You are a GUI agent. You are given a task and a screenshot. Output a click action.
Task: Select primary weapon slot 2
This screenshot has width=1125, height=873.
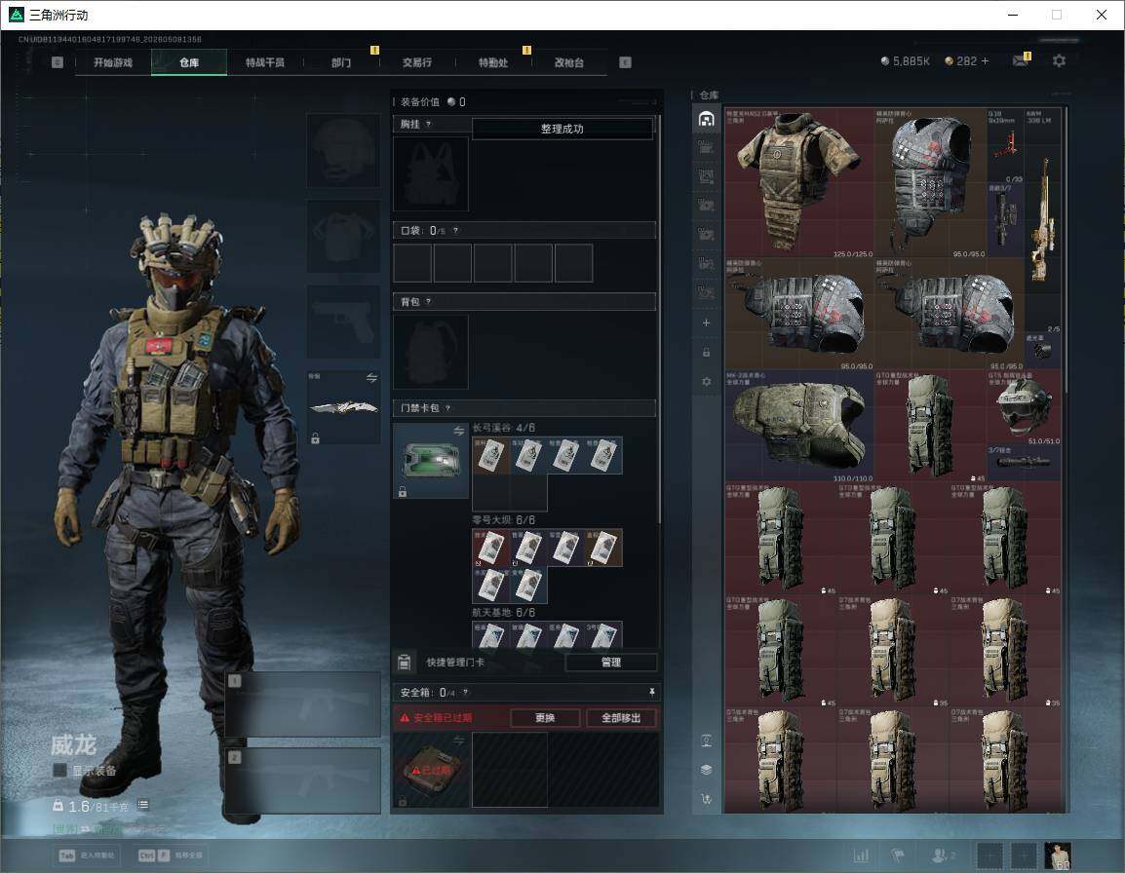(x=303, y=780)
